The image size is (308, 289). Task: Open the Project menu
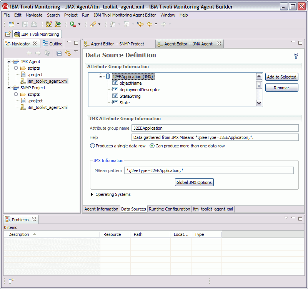[x=70, y=15]
